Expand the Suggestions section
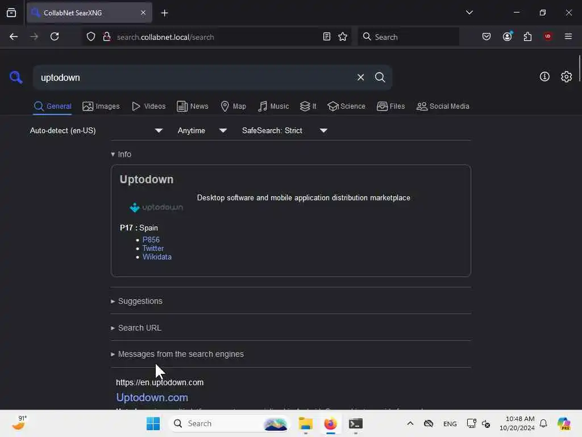The height and width of the screenshot is (437, 582). click(136, 301)
